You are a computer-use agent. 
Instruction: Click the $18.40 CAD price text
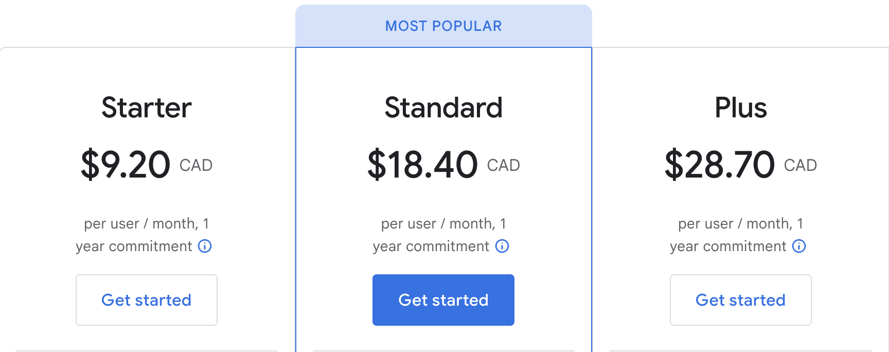pyautogui.click(x=443, y=165)
